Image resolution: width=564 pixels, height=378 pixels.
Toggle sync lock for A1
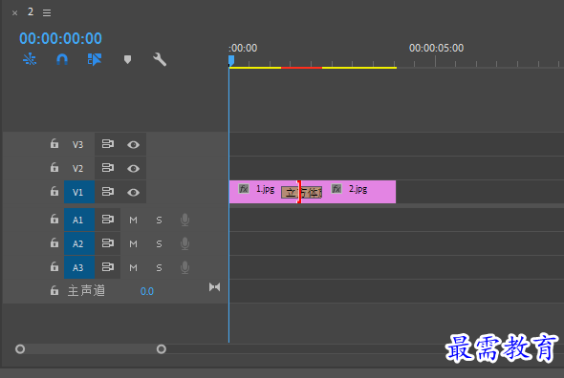108,220
